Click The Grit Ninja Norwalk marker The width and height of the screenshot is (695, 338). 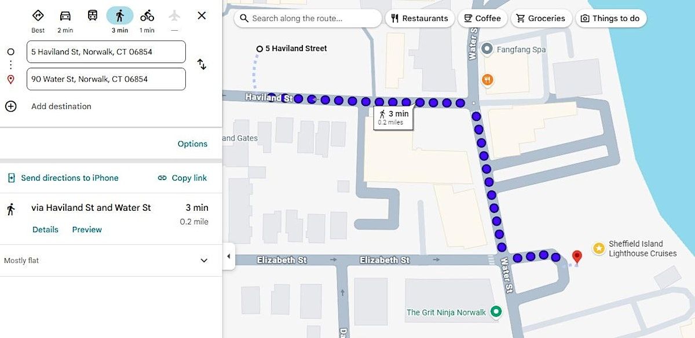pyautogui.click(x=496, y=312)
